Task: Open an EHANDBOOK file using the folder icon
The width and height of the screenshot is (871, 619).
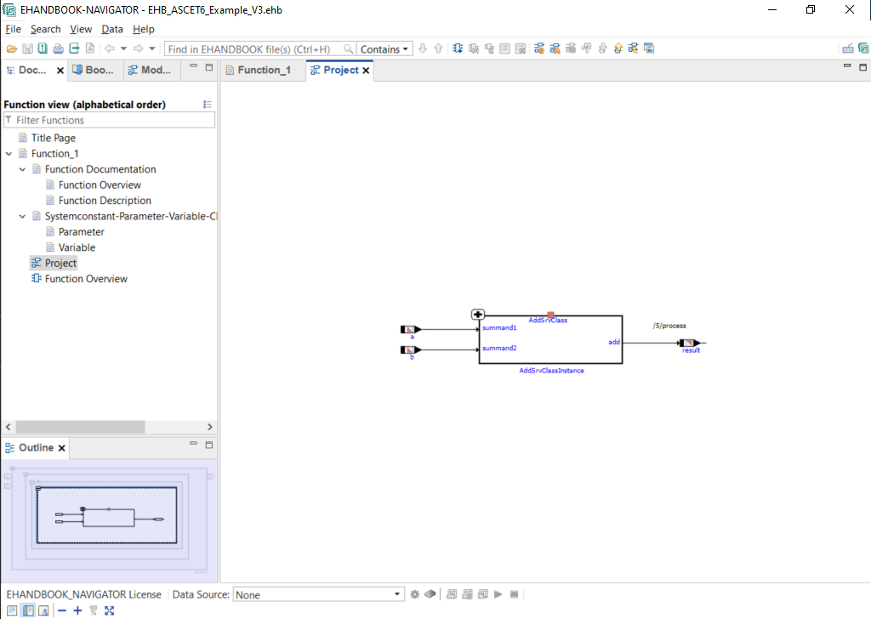Action: (11, 48)
